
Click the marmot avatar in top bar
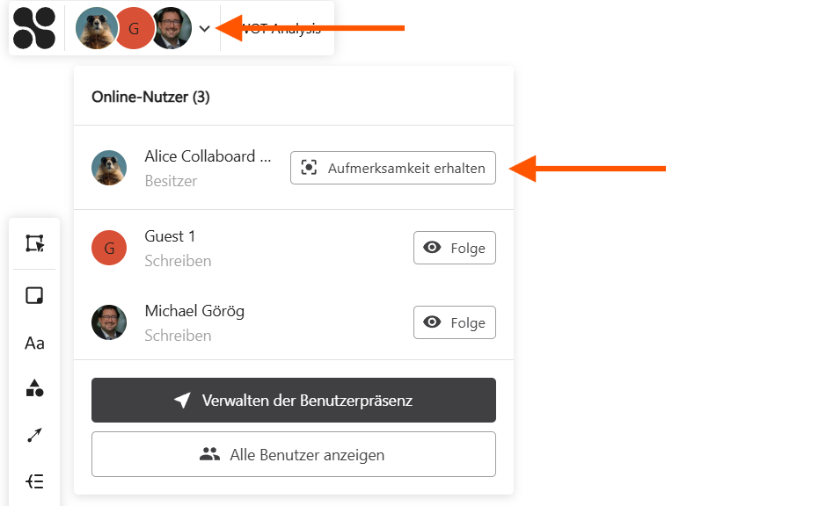96,28
